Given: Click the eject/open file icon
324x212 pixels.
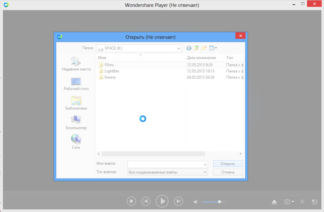Looking at the screenshot, I should tap(274, 202).
